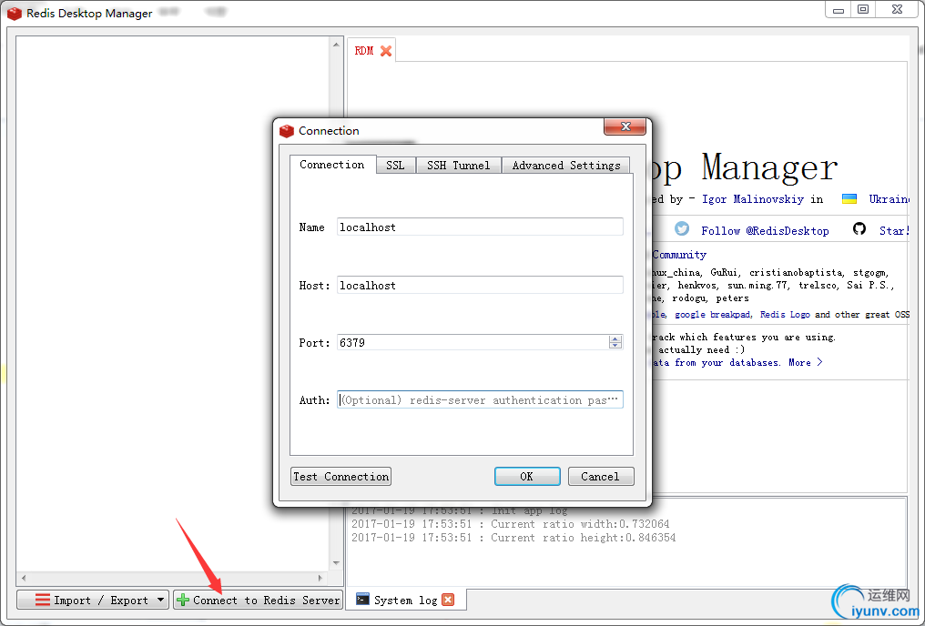
Task: Click the Ukraine flag icon
Action: click(849, 198)
